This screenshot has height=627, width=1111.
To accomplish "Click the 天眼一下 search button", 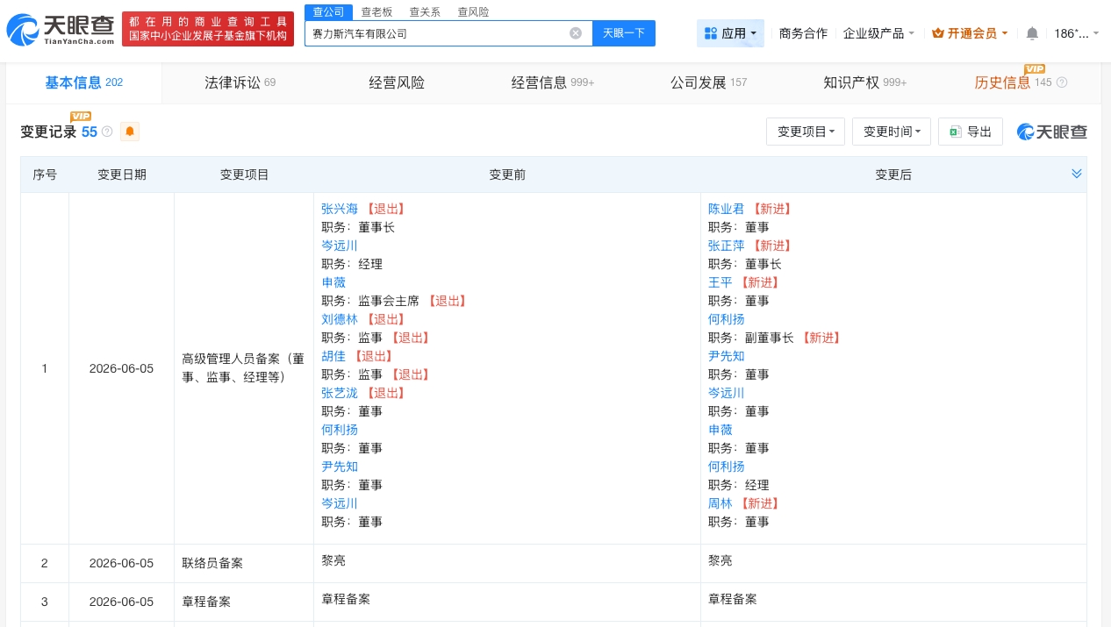I will [624, 33].
